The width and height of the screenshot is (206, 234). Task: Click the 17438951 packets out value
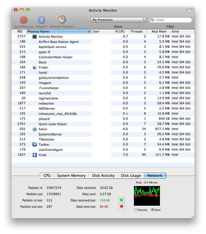pos(54,194)
